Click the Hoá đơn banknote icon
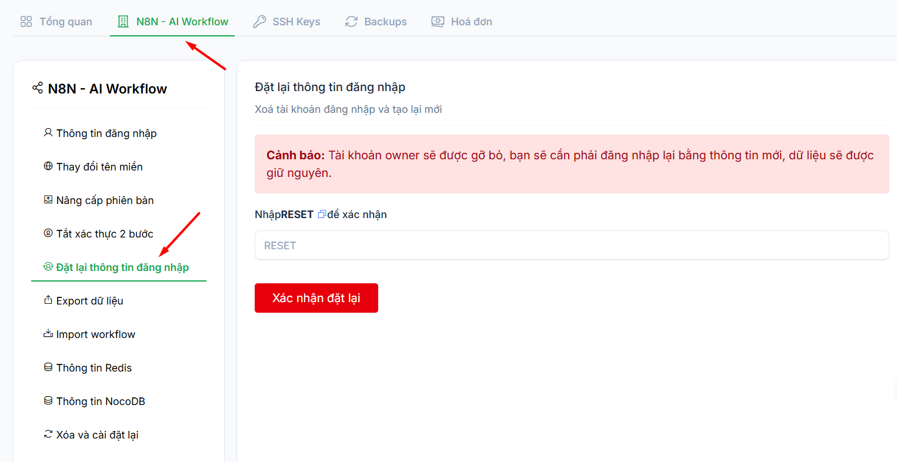The image size is (897, 462). (x=438, y=22)
